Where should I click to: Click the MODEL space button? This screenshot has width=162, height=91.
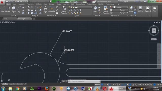(97, 85)
